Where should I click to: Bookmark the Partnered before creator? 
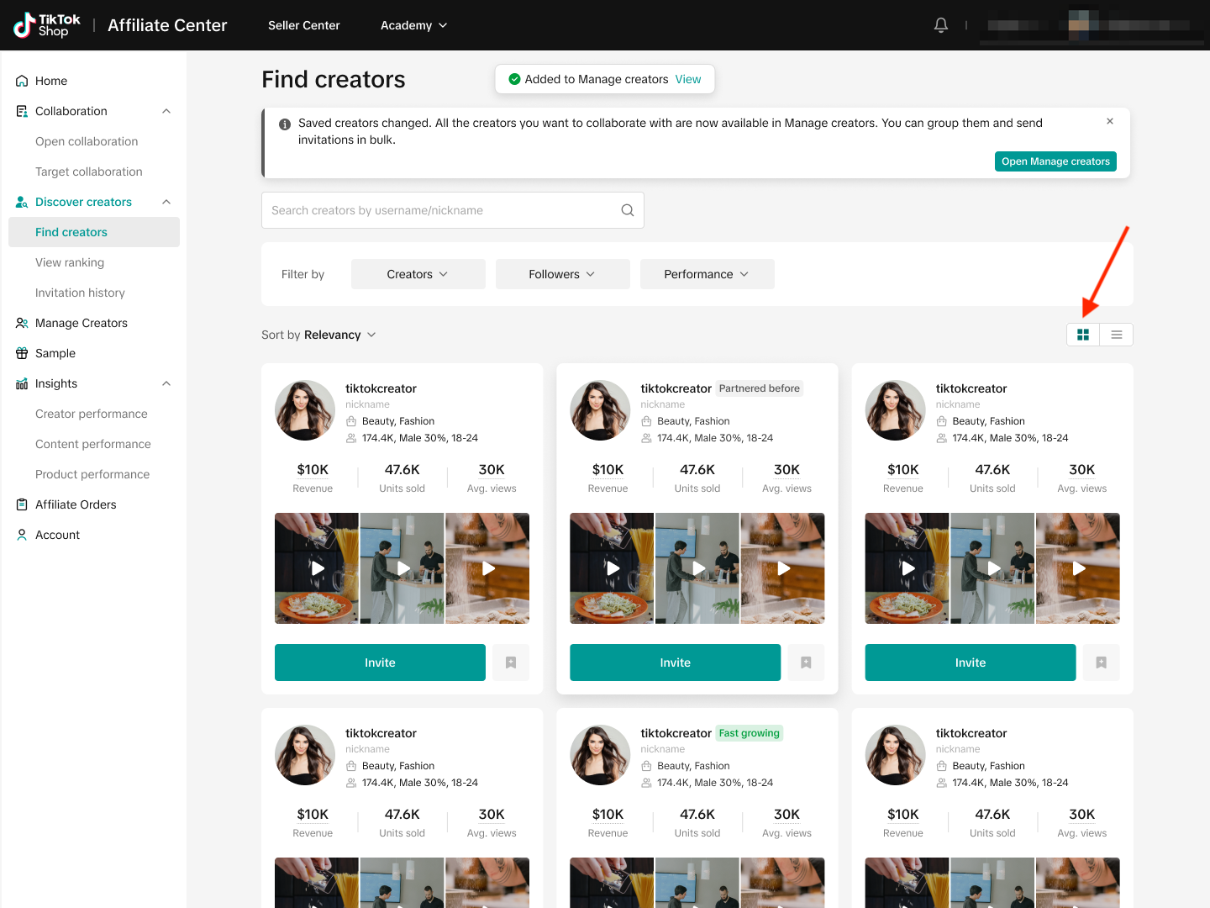coord(806,663)
